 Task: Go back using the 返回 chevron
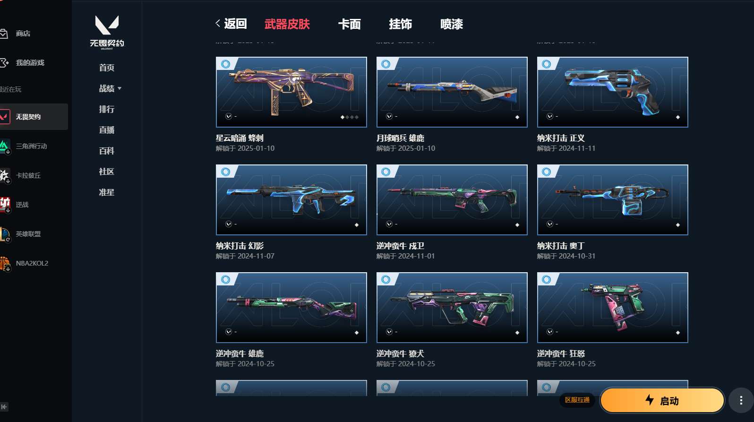tap(218, 24)
